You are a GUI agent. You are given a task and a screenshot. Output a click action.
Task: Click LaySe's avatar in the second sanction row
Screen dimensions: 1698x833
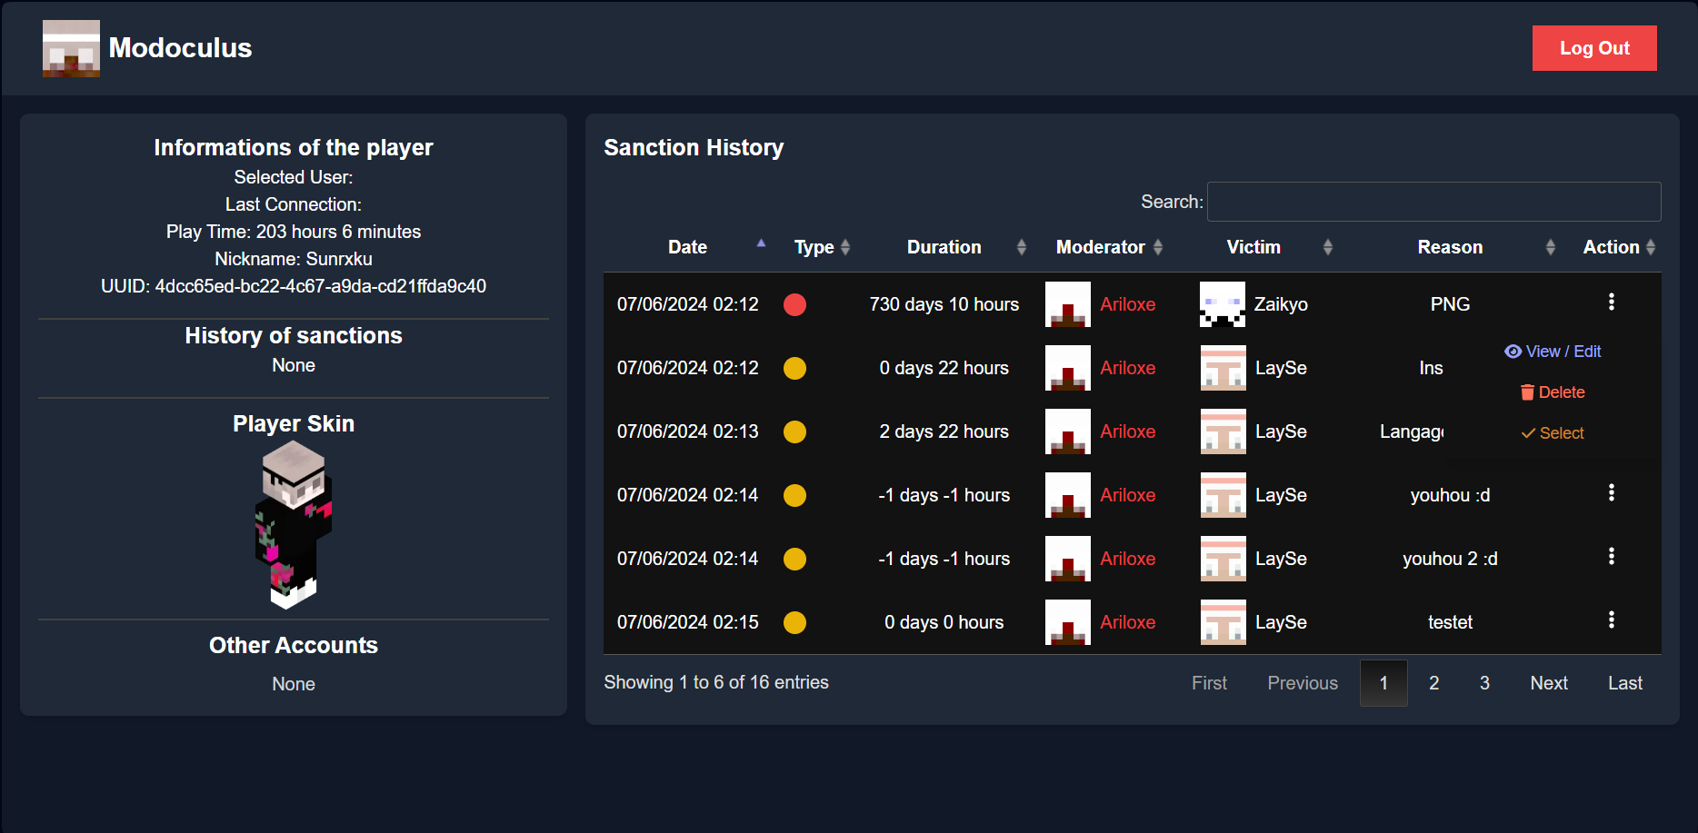coord(1223,368)
